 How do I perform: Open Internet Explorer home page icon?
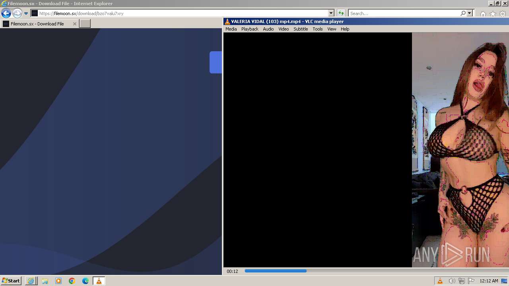pyautogui.click(x=483, y=14)
